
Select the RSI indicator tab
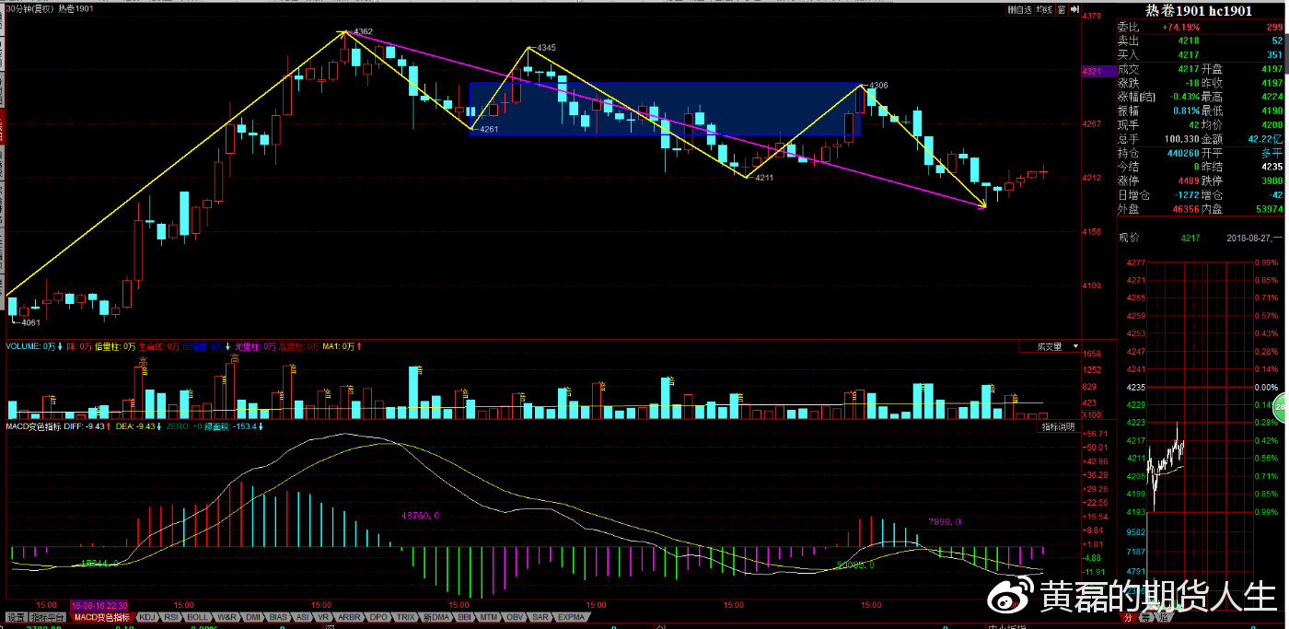point(171,617)
